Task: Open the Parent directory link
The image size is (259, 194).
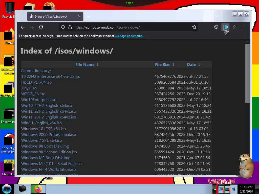Action: (36, 71)
